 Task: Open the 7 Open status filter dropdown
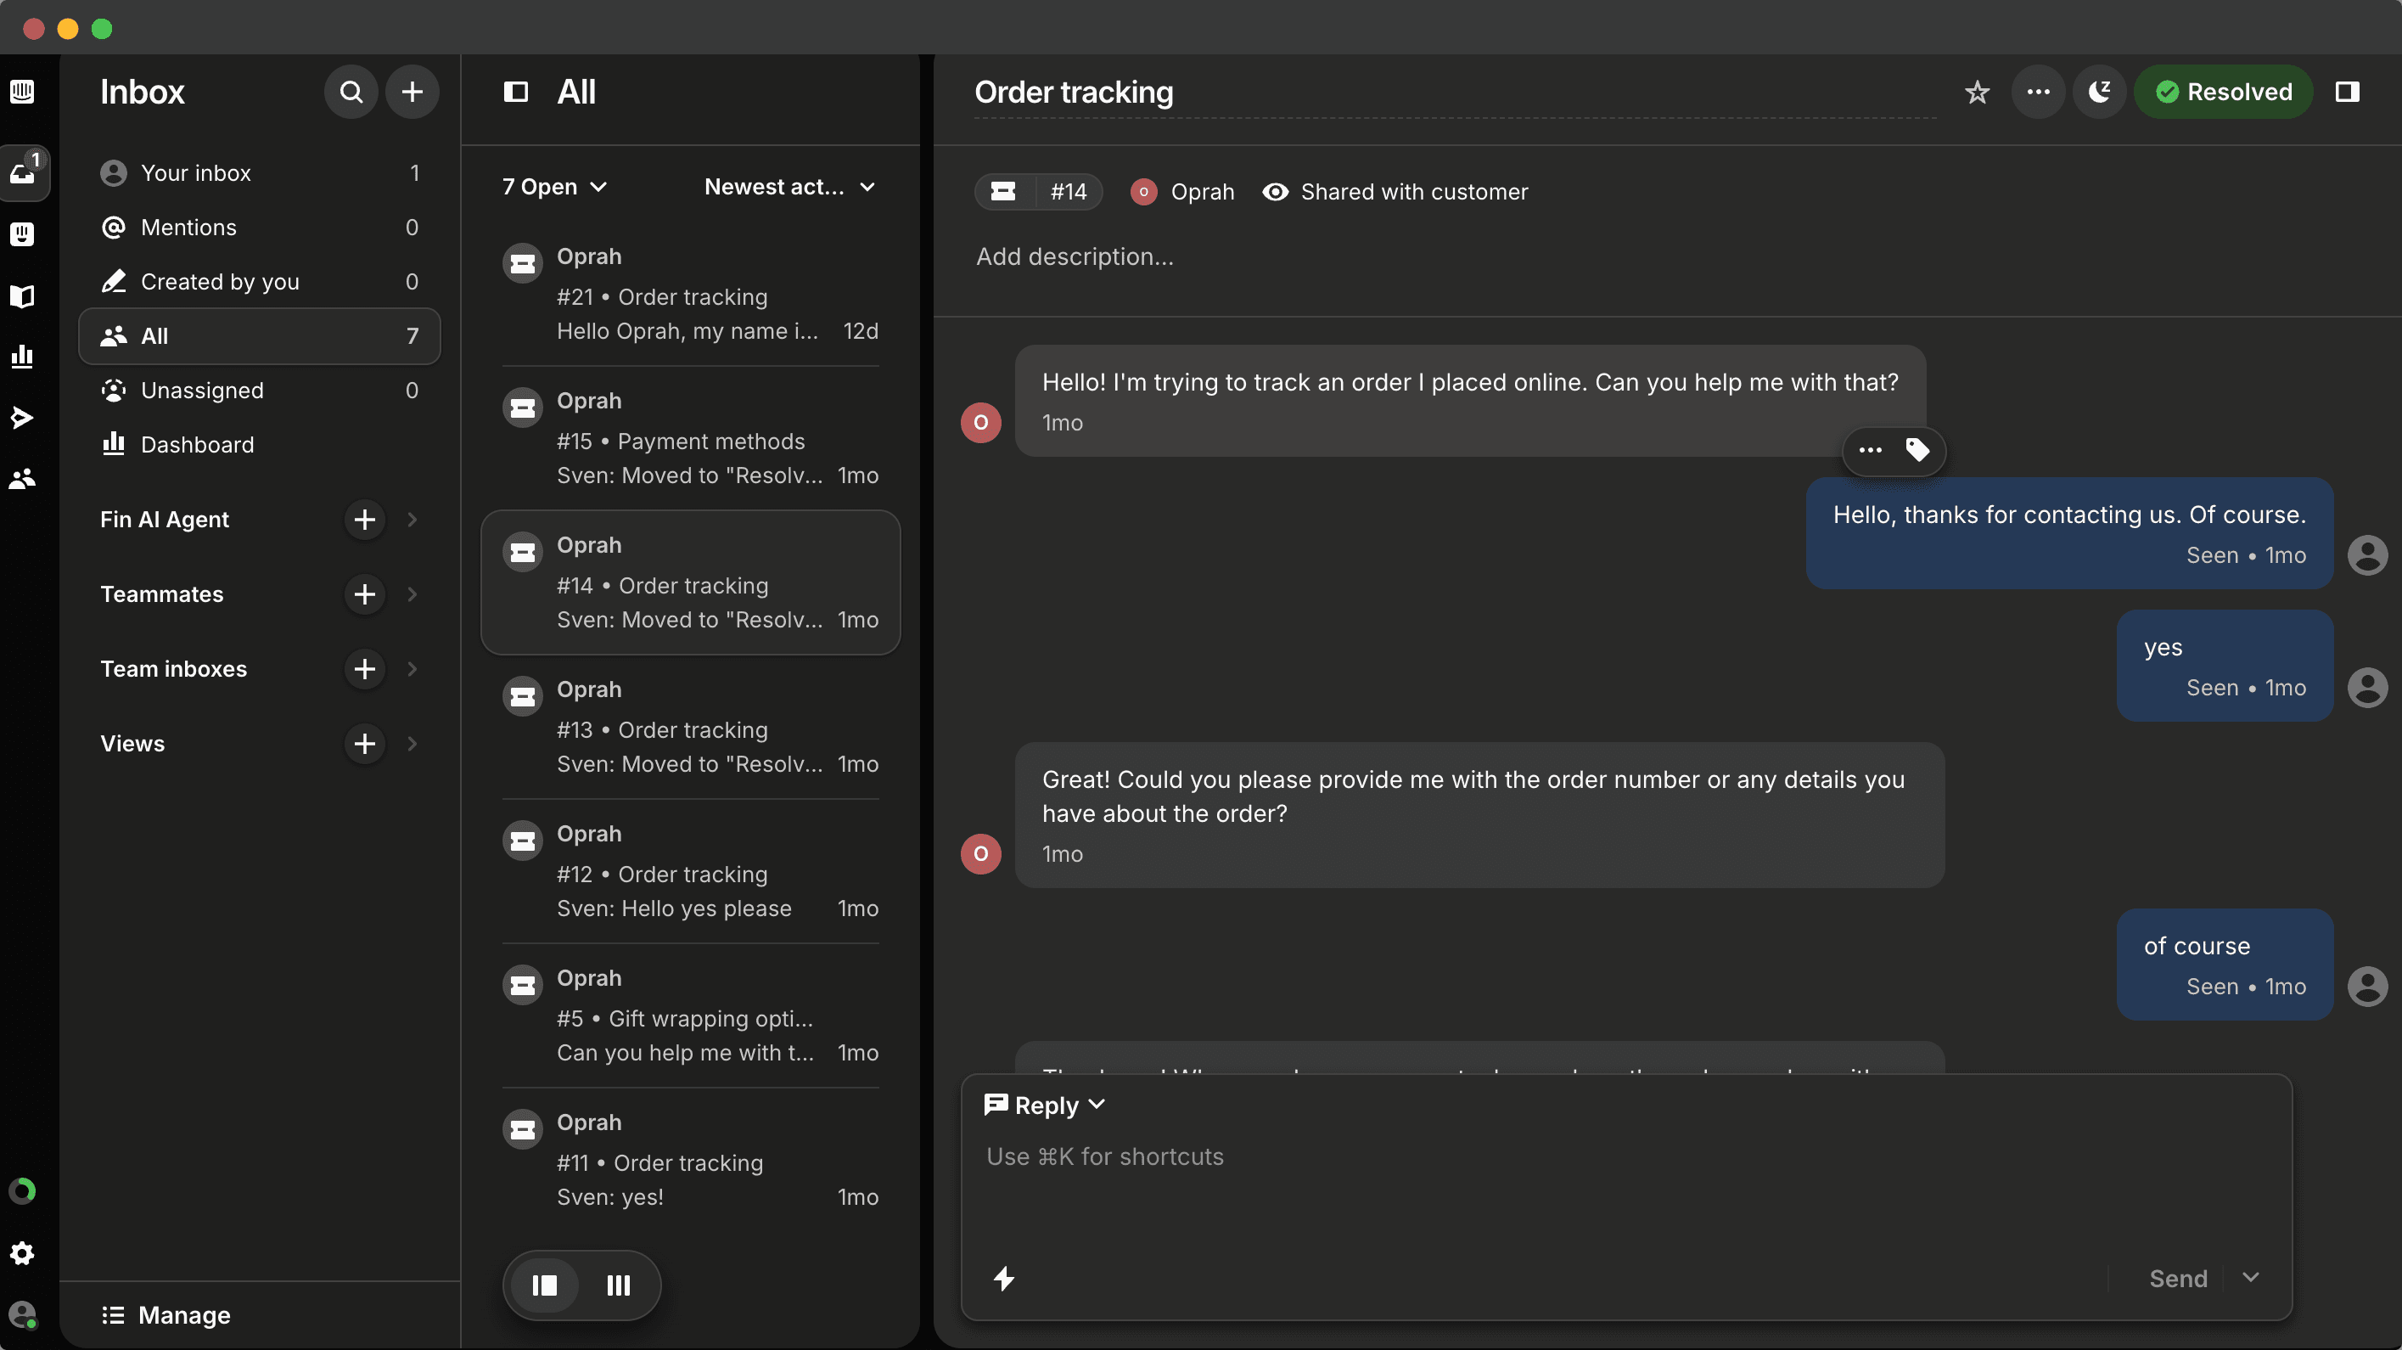[554, 187]
